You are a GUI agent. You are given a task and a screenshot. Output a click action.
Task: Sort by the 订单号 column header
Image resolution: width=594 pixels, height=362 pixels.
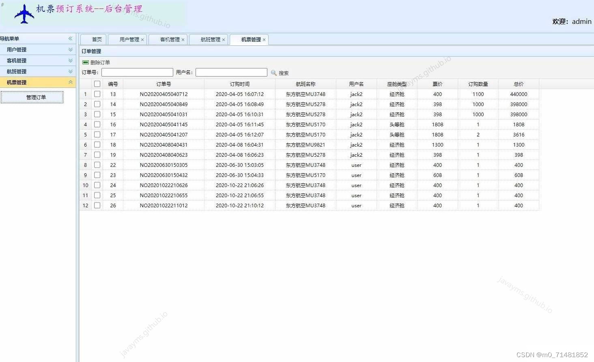(x=164, y=84)
